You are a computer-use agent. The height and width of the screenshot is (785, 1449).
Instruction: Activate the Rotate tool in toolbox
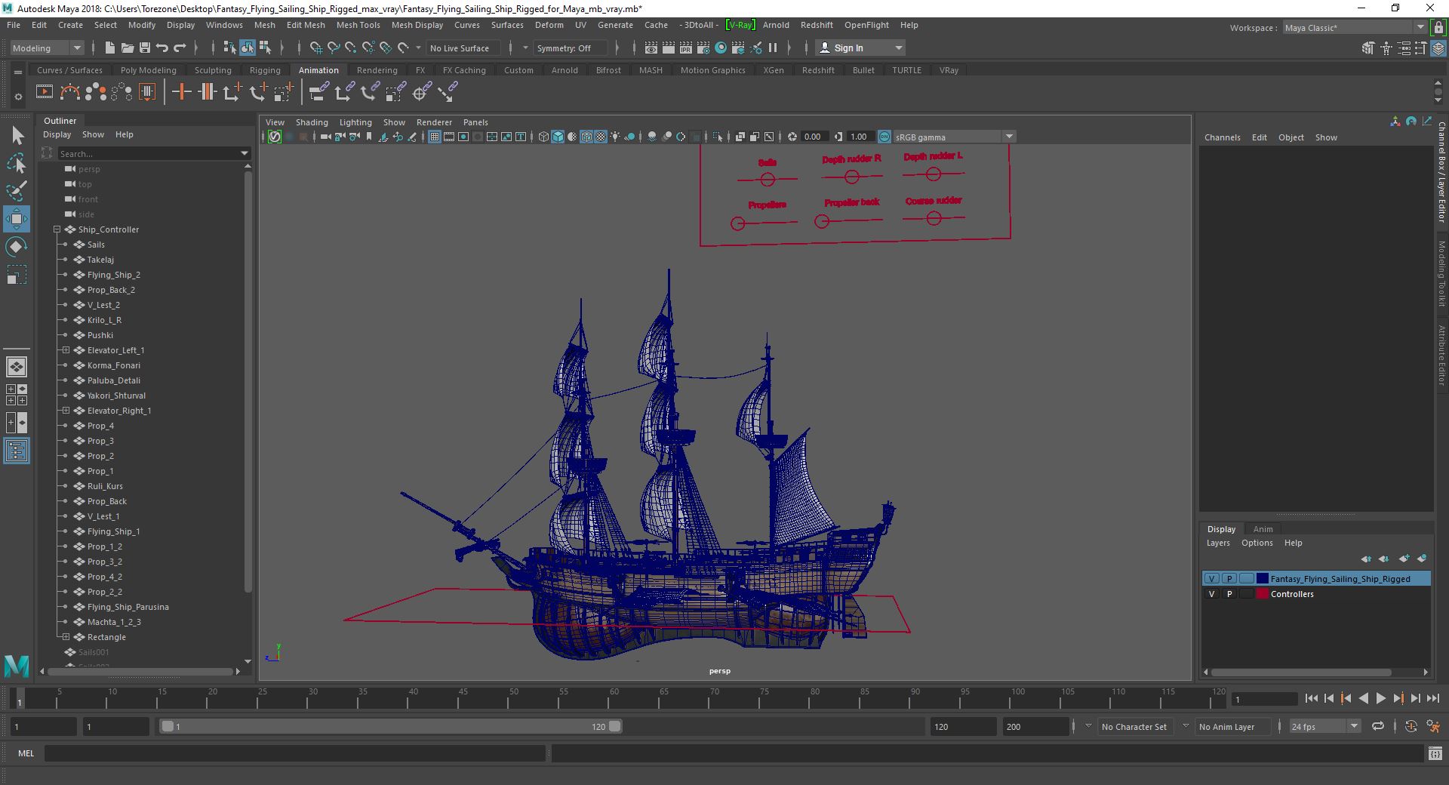point(17,247)
